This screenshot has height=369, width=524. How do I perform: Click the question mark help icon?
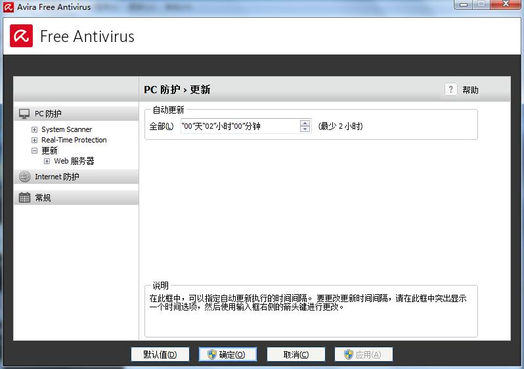[450, 90]
